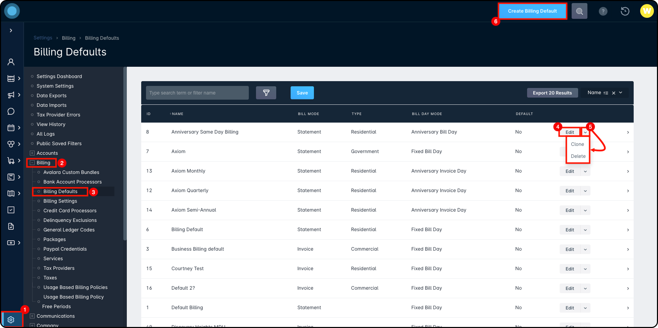658x328 pixels.
Task: Click the search magnifier button in header
Action: [x=580, y=11]
